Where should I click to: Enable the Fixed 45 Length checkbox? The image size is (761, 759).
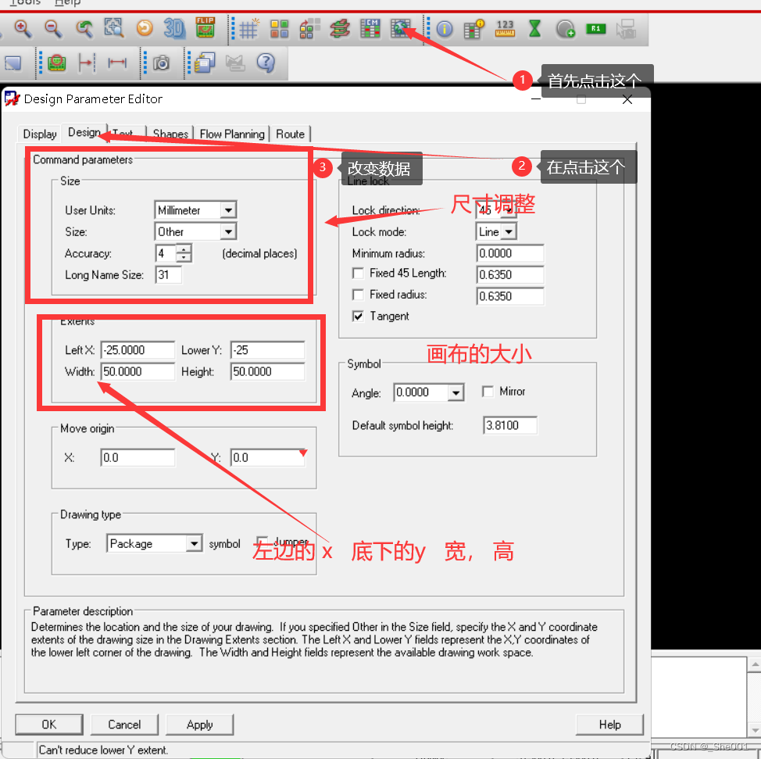tap(359, 274)
